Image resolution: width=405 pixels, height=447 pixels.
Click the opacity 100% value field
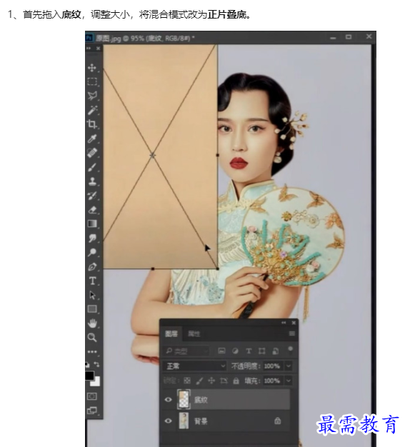tap(272, 366)
